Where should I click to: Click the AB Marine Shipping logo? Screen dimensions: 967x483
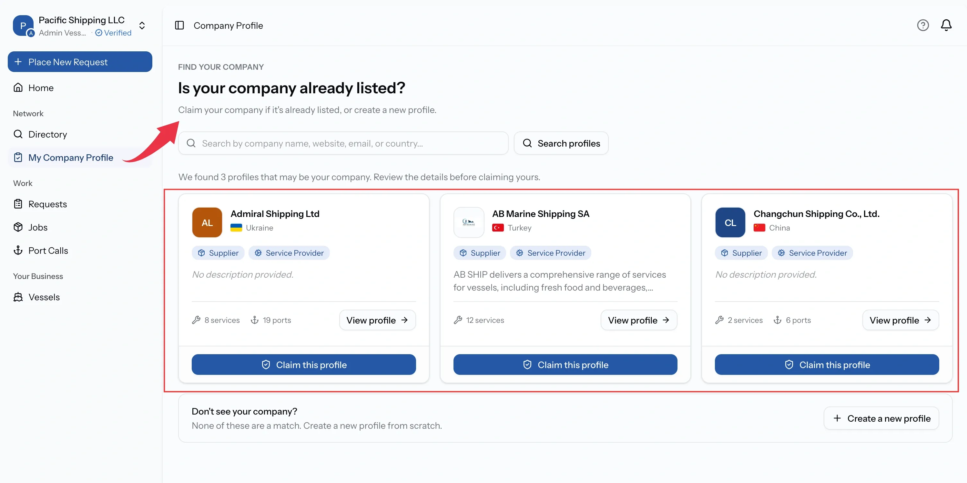pyautogui.click(x=468, y=222)
